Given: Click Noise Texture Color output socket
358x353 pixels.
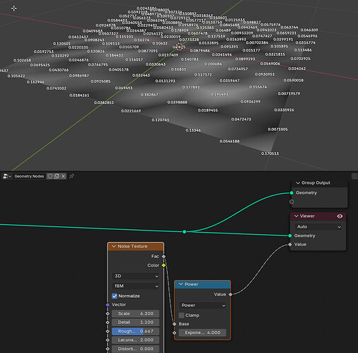Looking at the screenshot, I should [163, 265].
